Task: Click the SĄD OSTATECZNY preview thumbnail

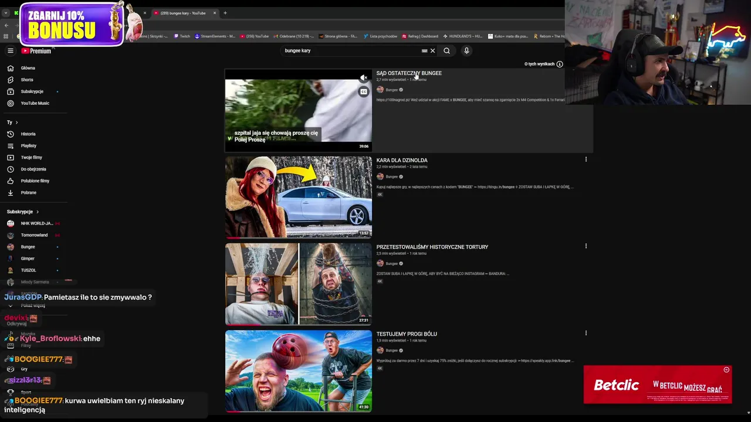Action: [298, 110]
